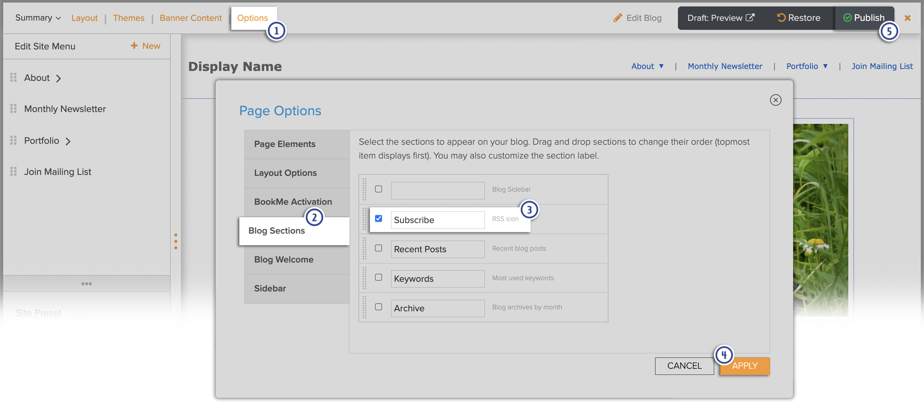
Task: Enable the Recent Posts checkbox
Action: 379,248
